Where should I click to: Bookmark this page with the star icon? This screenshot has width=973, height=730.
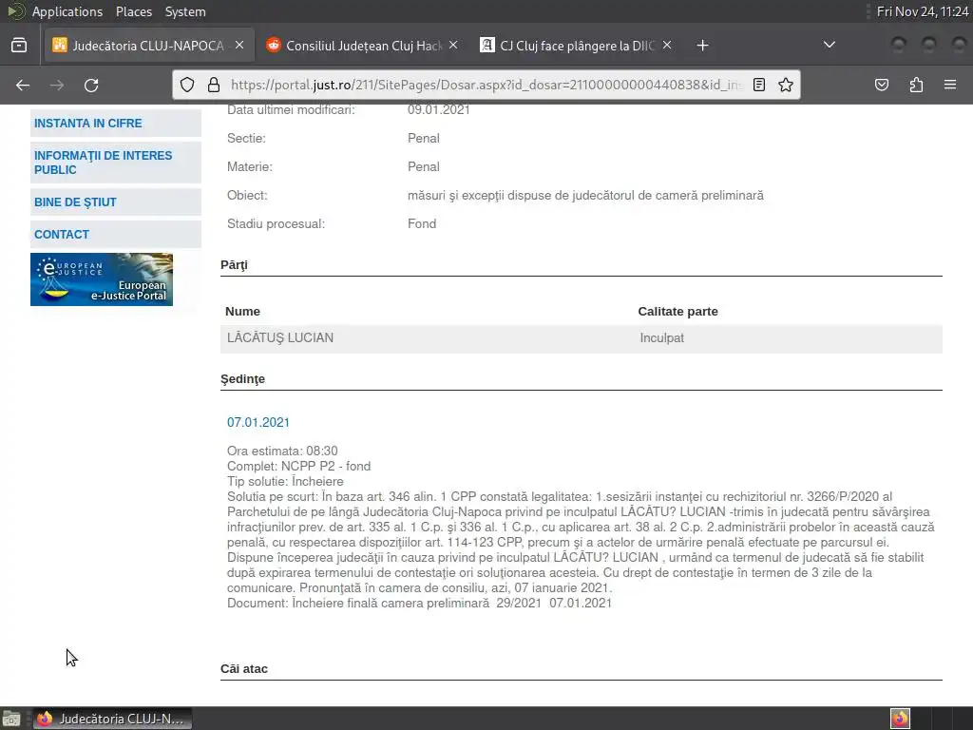pyautogui.click(x=786, y=85)
